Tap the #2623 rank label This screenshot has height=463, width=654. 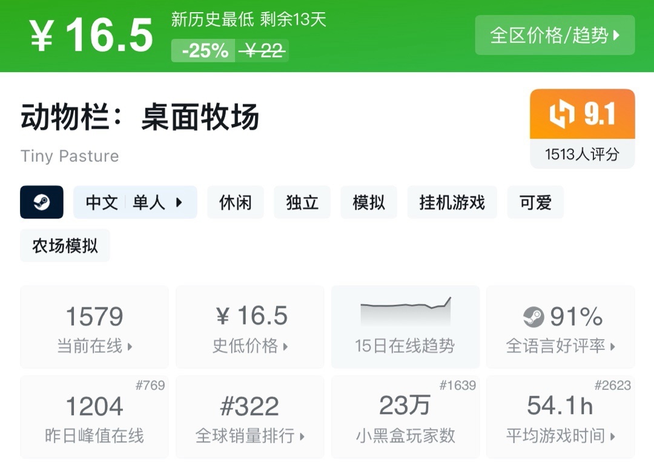(613, 385)
